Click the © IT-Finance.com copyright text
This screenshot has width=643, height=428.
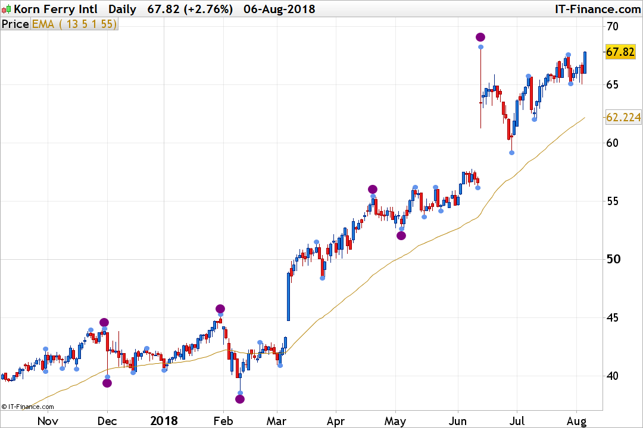click(x=27, y=407)
